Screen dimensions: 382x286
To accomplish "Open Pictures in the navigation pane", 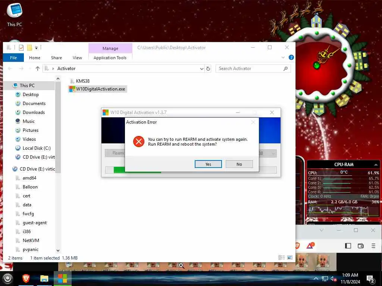I will pos(31,130).
